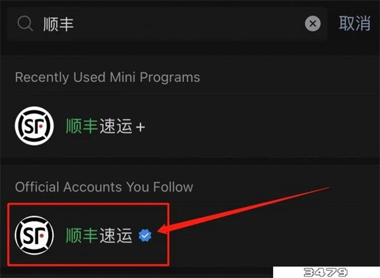The image size is (380, 278).
Task: Tap 取消 to cancel the search
Action: point(355,23)
